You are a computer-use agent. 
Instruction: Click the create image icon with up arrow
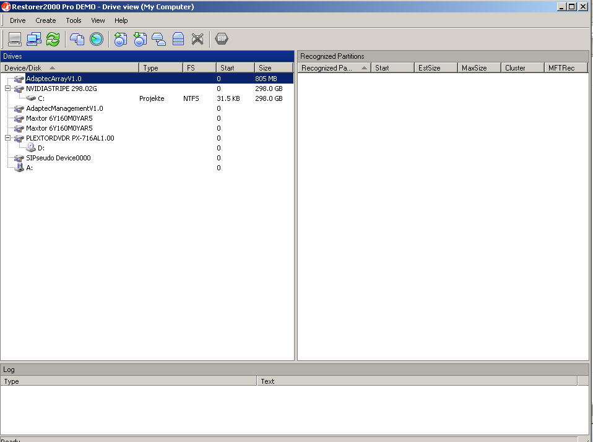(x=121, y=39)
